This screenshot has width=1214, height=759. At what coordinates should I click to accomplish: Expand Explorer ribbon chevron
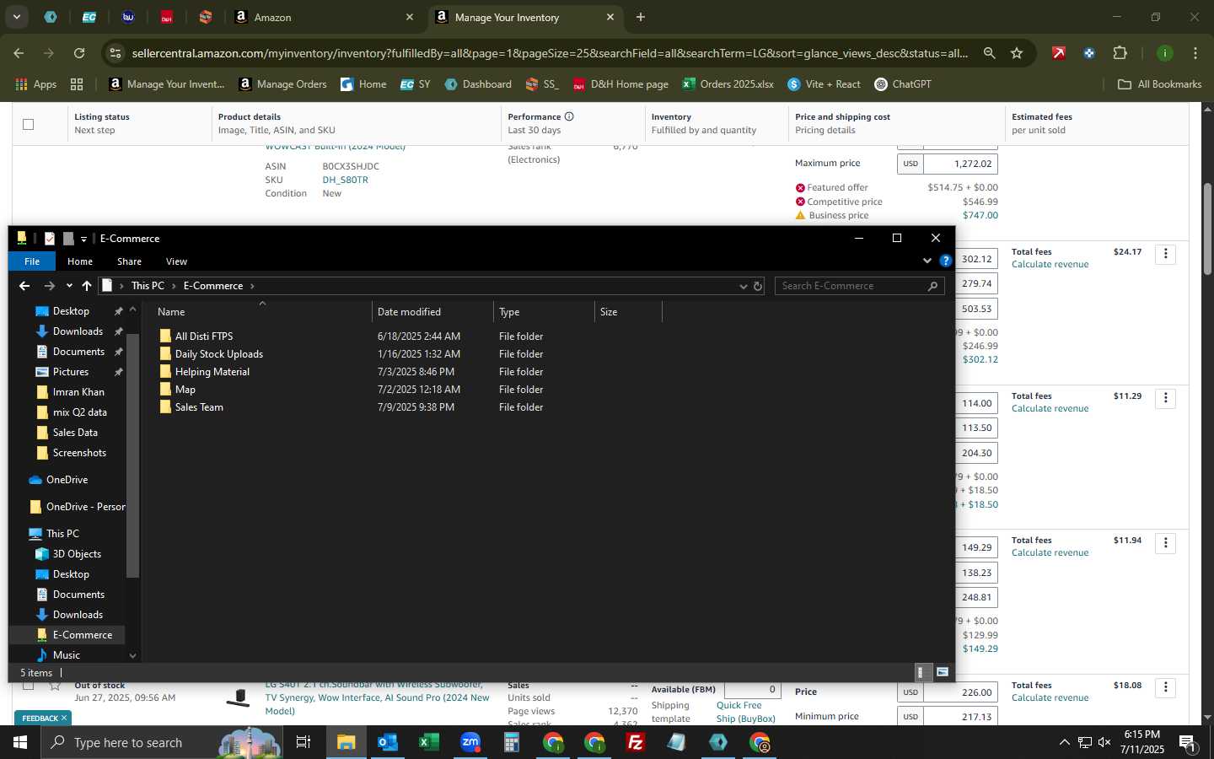click(927, 261)
